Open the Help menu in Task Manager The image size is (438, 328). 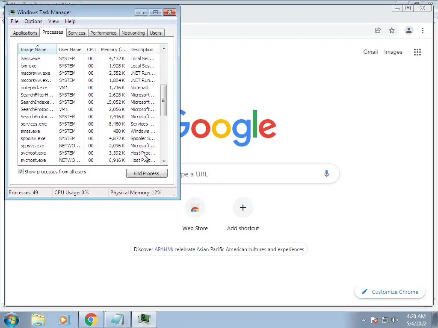click(70, 21)
